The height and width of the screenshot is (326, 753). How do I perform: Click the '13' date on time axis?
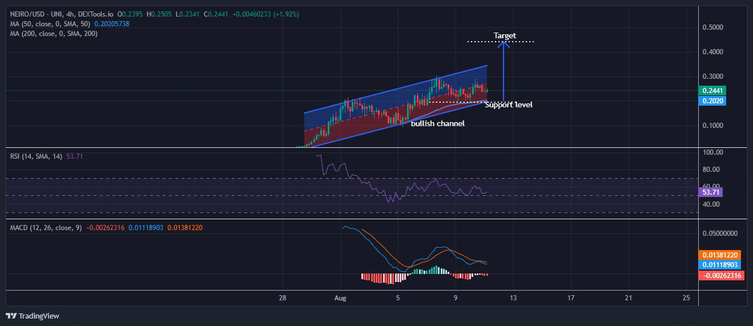[x=513, y=299]
